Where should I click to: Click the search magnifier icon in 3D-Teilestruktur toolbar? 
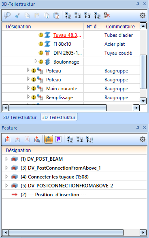7,15
